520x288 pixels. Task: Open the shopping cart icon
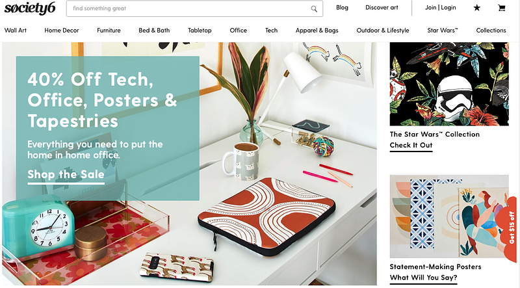point(501,8)
